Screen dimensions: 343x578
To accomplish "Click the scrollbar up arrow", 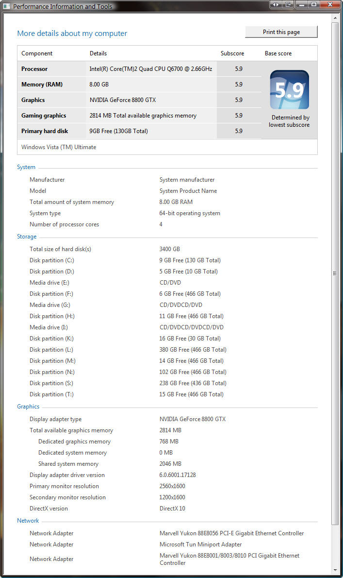I will 335,17.
